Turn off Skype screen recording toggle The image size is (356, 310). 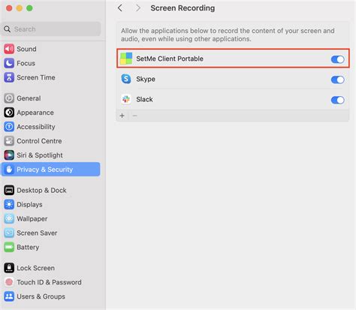(x=337, y=80)
